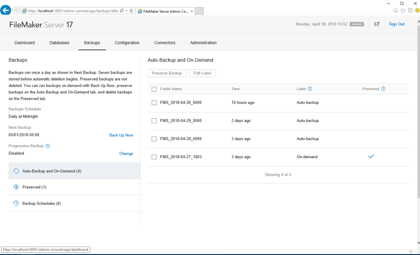Click the Backup Schedules clock icon
The width and height of the screenshot is (420, 255).
pyautogui.click(x=16, y=203)
